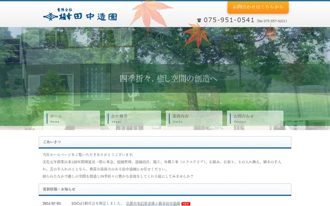This screenshot has height=206, width=330.
Task: Click the date 2024/07/03 entry
Action: pos(52,203)
